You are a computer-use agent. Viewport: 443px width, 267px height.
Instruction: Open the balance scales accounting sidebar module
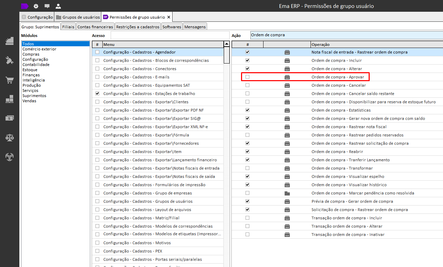pos(9,137)
